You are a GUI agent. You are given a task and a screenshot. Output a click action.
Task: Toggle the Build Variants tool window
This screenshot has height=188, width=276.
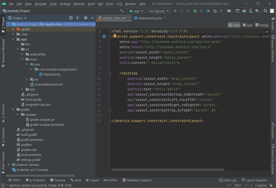3,163
